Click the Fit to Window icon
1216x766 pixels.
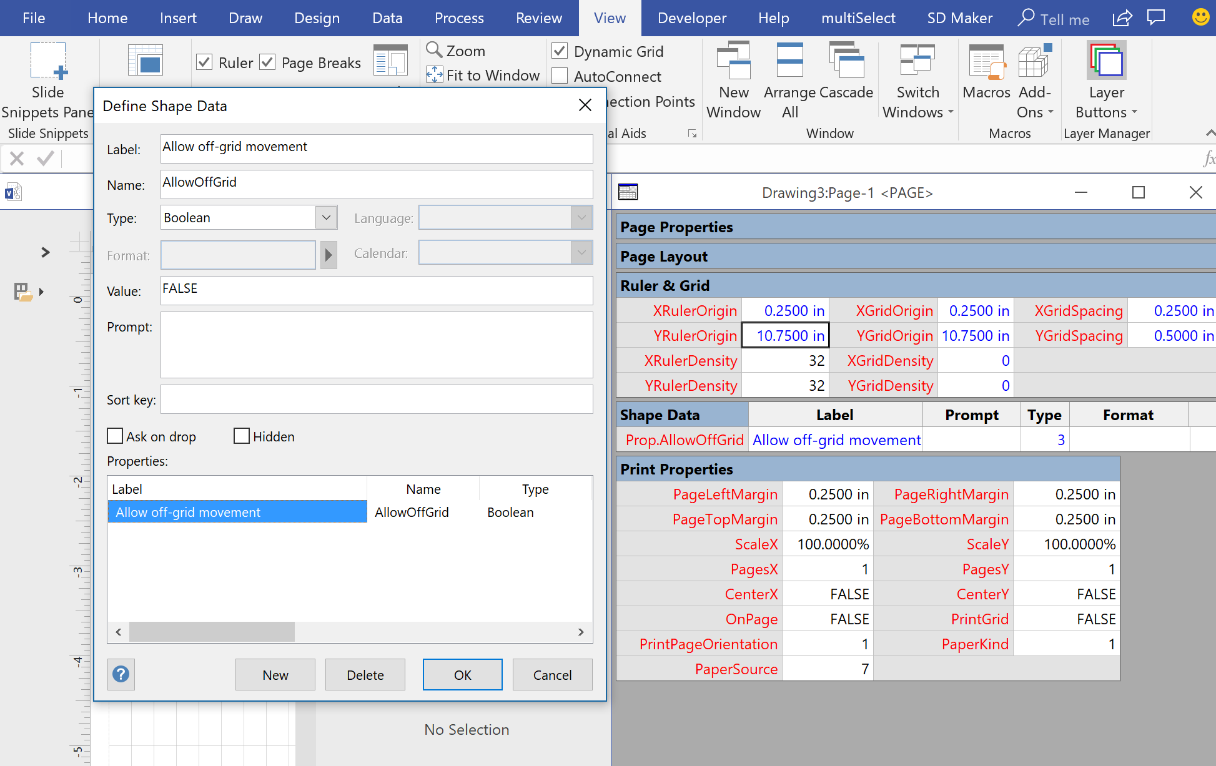435,75
